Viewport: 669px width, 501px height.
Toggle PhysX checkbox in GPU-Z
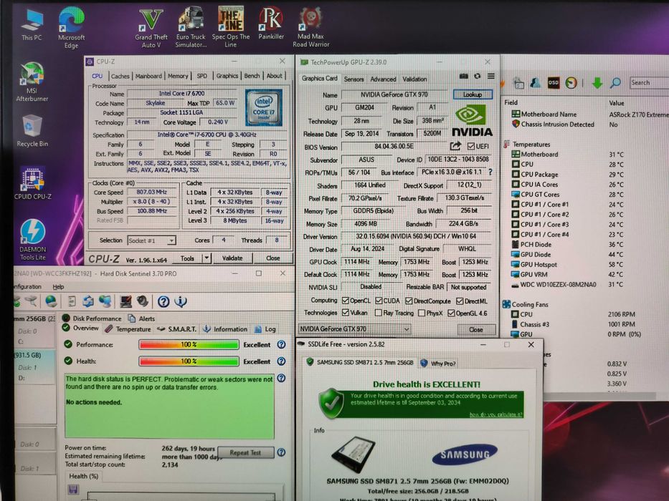422,313
